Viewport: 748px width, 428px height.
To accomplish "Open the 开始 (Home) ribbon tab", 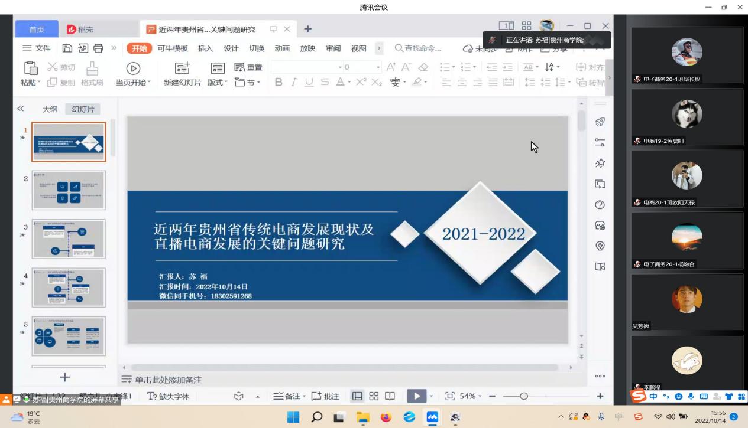I will click(x=139, y=48).
